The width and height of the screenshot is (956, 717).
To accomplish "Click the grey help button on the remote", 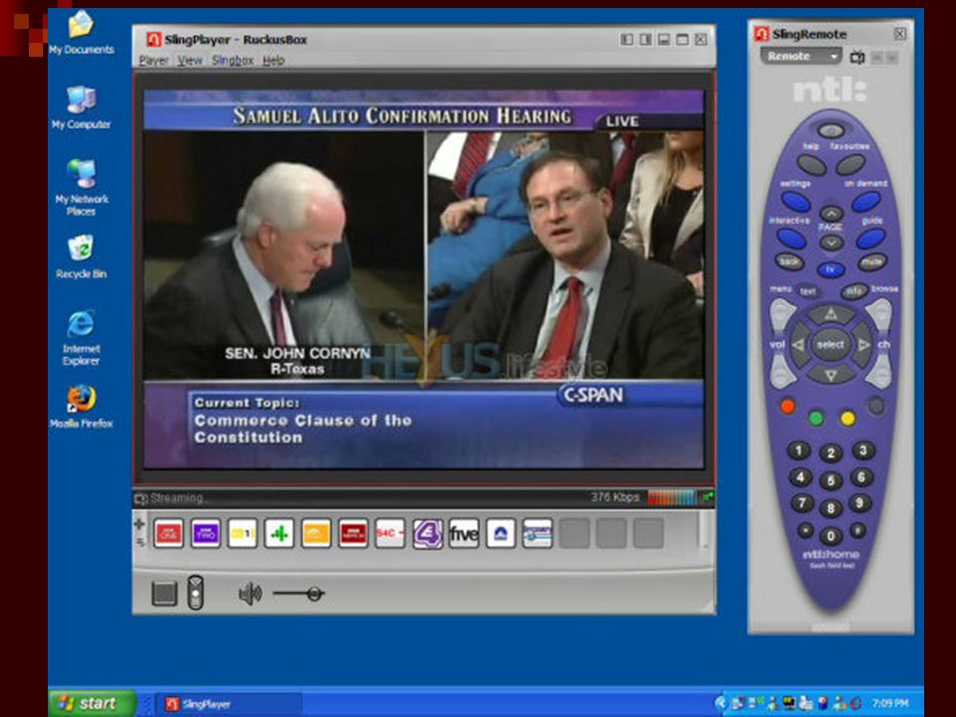I will click(x=812, y=164).
